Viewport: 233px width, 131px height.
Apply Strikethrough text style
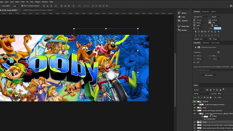pos(218,32)
